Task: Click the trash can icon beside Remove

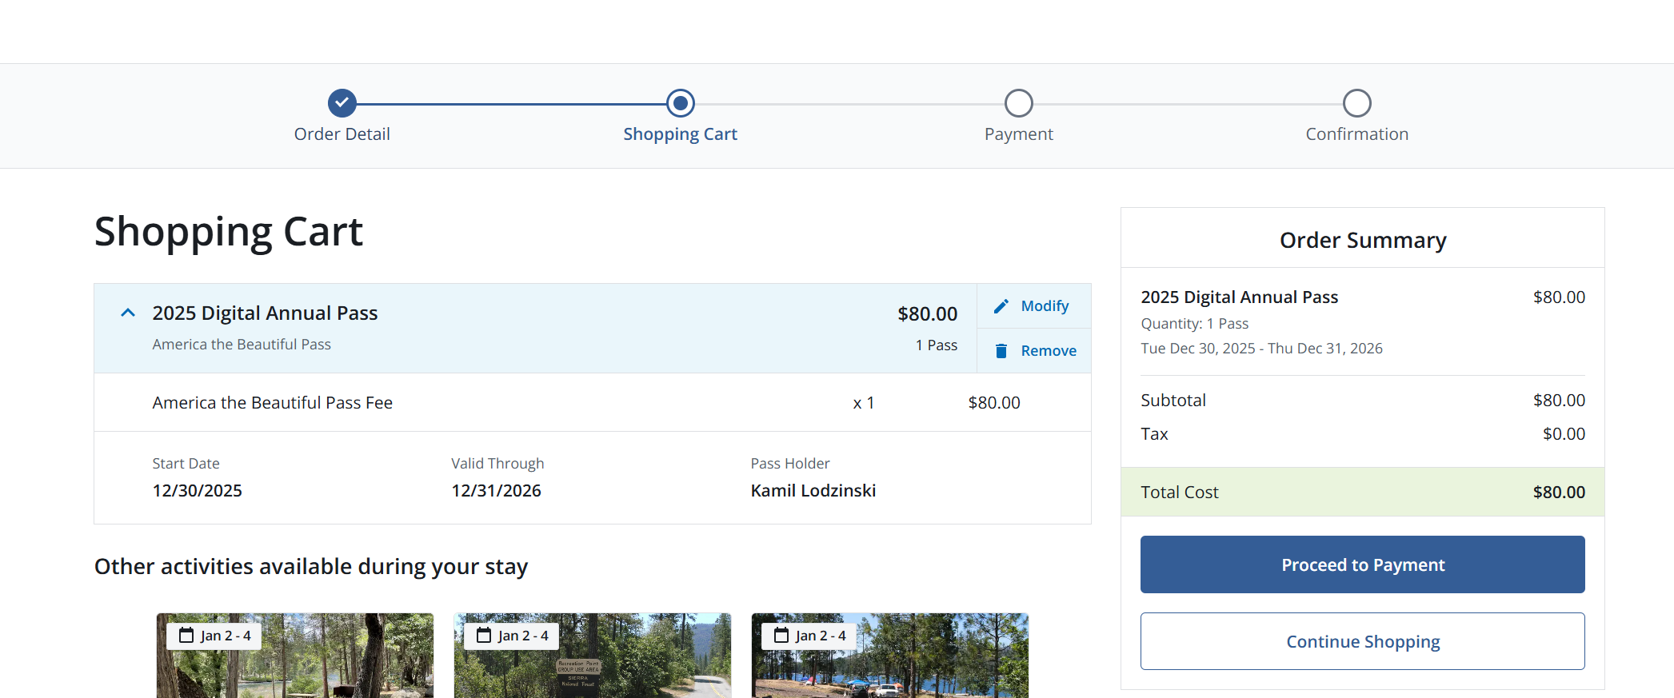Action: click(x=1001, y=351)
